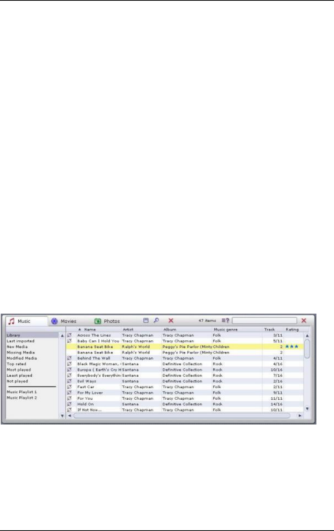The width and height of the screenshot is (334, 531).
Task: Click inside the search text field
Action: (x=264, y=321)
